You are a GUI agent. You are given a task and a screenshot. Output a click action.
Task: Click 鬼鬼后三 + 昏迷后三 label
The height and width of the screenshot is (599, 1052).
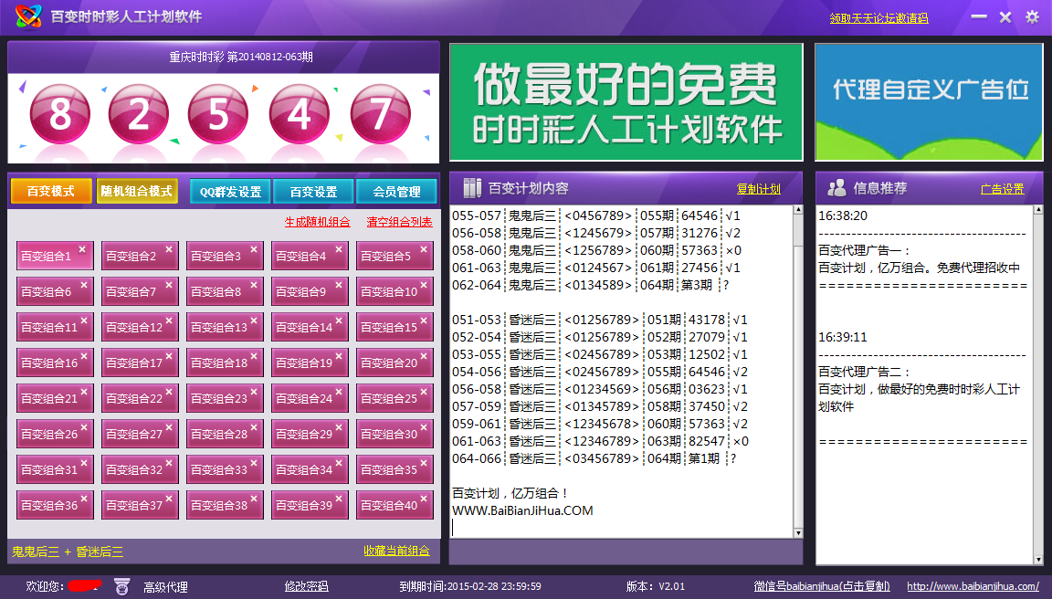[68, 552]
